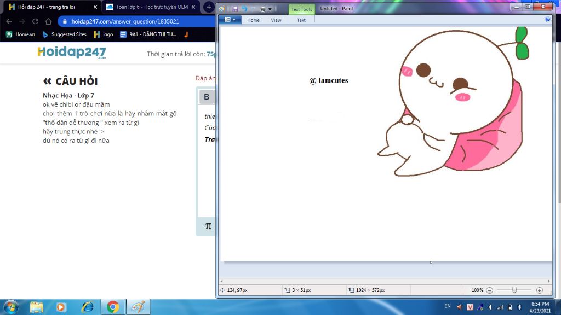The image size is (561, 315).
Task: Undo the last action in Paint
Action: [244, 9]
